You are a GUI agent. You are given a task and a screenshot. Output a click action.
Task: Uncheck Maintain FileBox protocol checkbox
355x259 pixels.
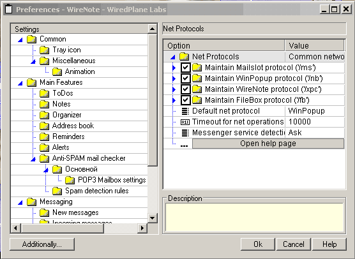pyautogui.click(x=185, y=100)
